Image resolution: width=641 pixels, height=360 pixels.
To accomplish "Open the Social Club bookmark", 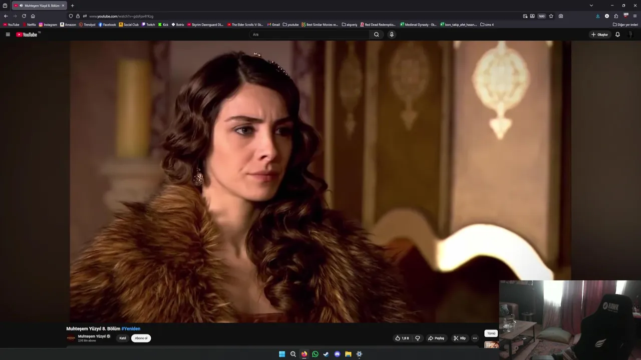I will click(129, 24).
